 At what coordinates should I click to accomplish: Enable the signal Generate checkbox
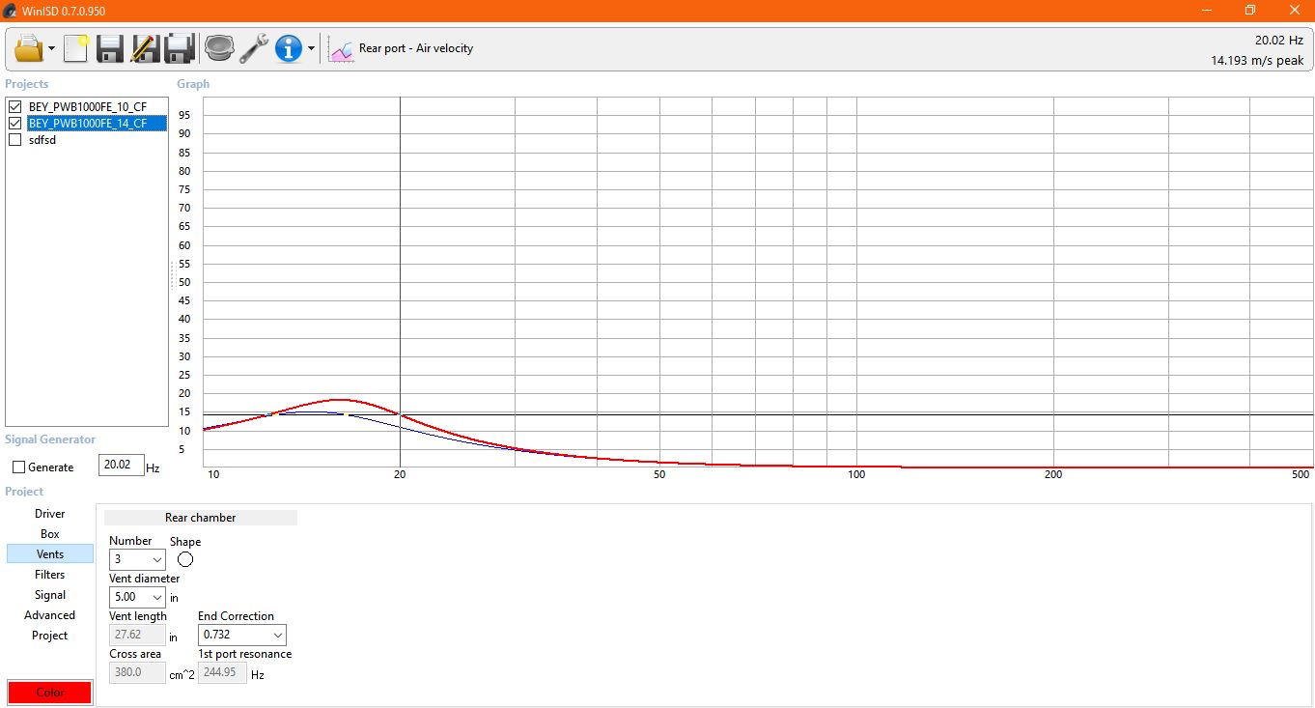click(18, 467)
